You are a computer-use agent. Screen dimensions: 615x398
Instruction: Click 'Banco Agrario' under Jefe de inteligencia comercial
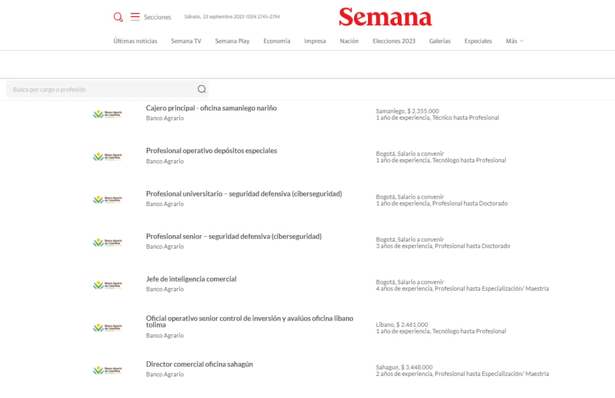165,289
